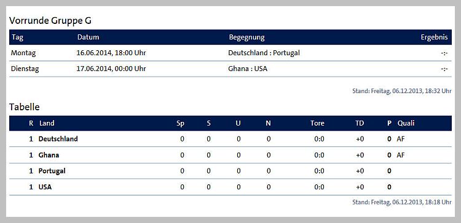The height and width of the screenshot is (223, 461).
Task: Click the Quali column header
Action: coord(406,123)
